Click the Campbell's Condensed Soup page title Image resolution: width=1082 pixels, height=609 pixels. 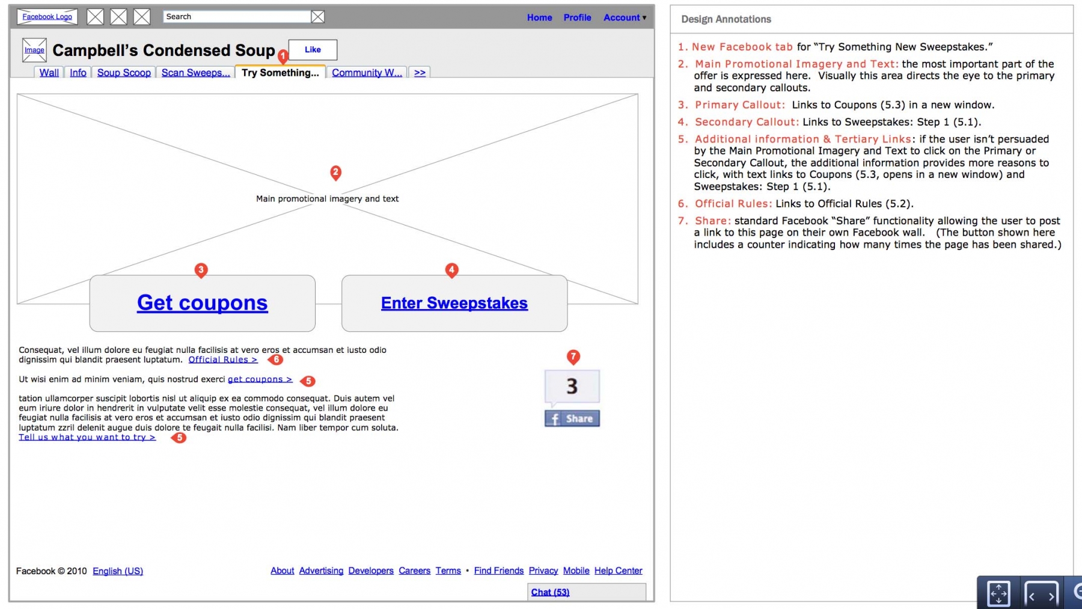pyautogui.click(x=164, y=50)
